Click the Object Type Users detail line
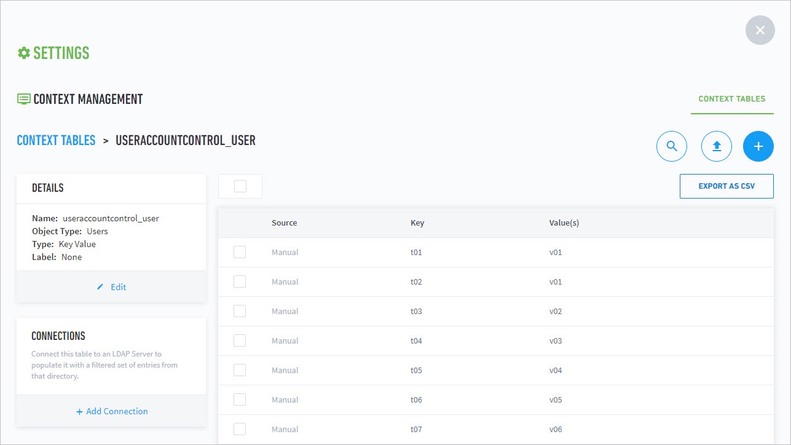The height and width of the screenshot is (445, 791). click(70, 231)
